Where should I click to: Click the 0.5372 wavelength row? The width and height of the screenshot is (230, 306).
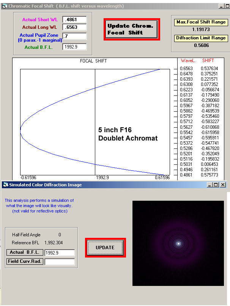click(186, 143)
